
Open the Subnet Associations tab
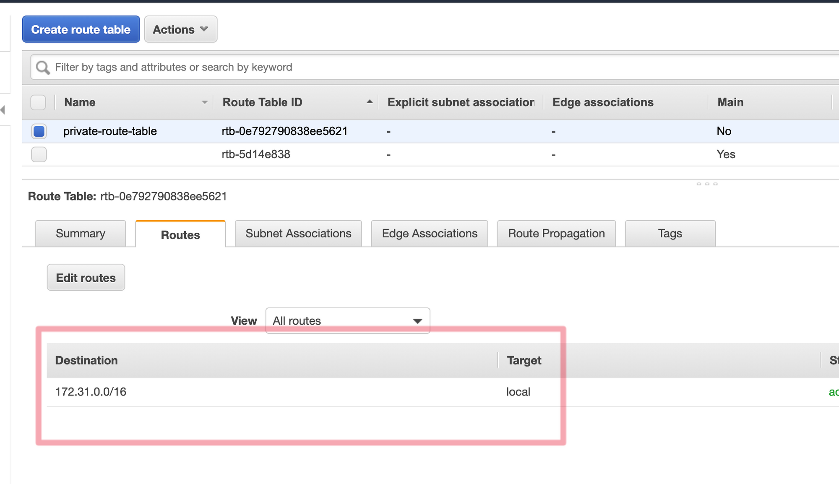(x=298, y=234)
